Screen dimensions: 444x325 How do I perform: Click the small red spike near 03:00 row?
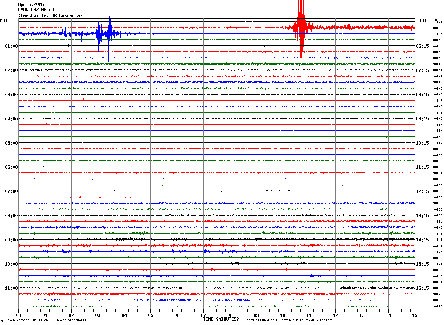[x=84, y=99]
